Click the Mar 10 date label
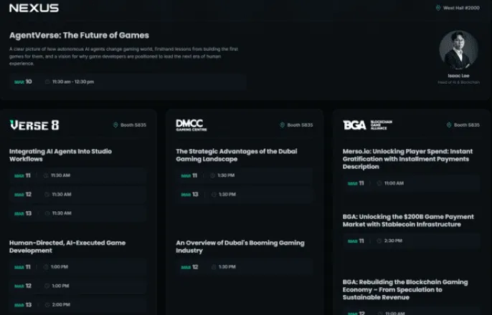Viewport: 492px width, 315px height. [x=23, y=82]
